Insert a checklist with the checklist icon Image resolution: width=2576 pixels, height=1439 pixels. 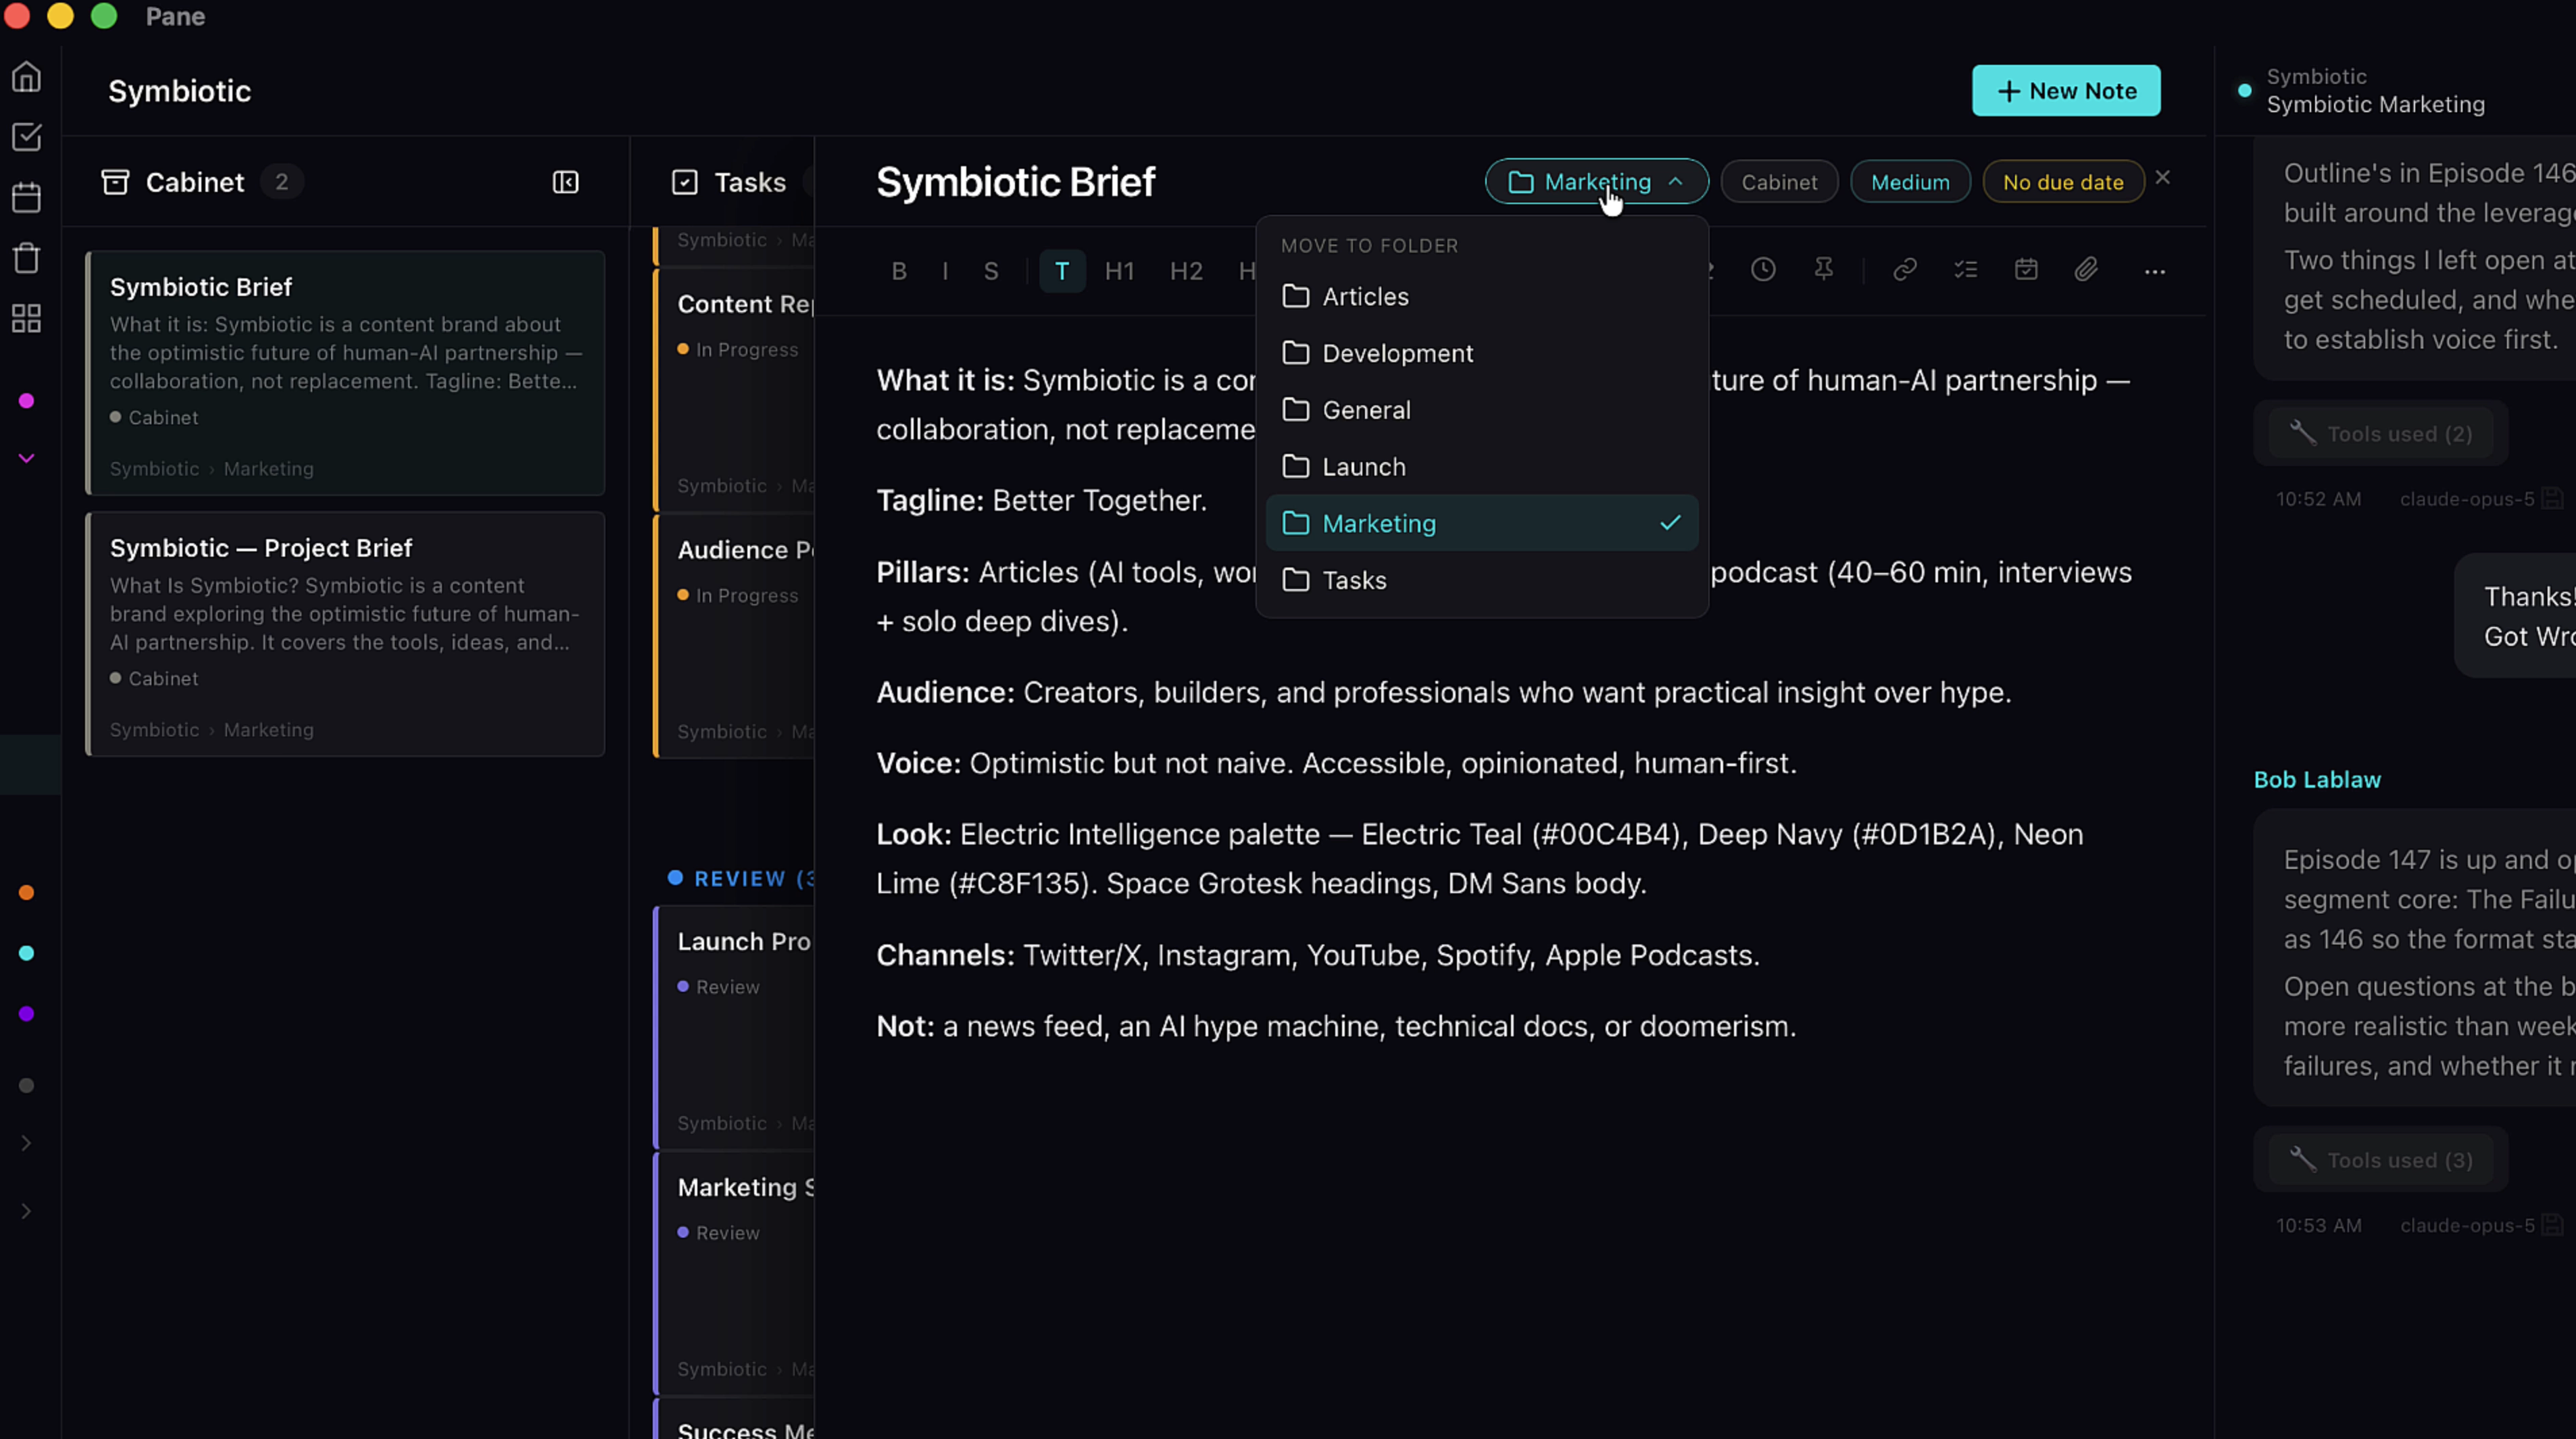click(1966, 270)
